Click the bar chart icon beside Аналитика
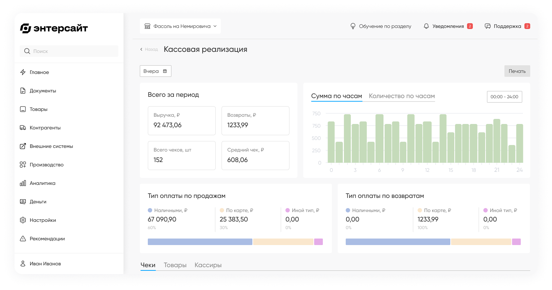Screen dimensions: 552x290 click(x=23, y=183)
